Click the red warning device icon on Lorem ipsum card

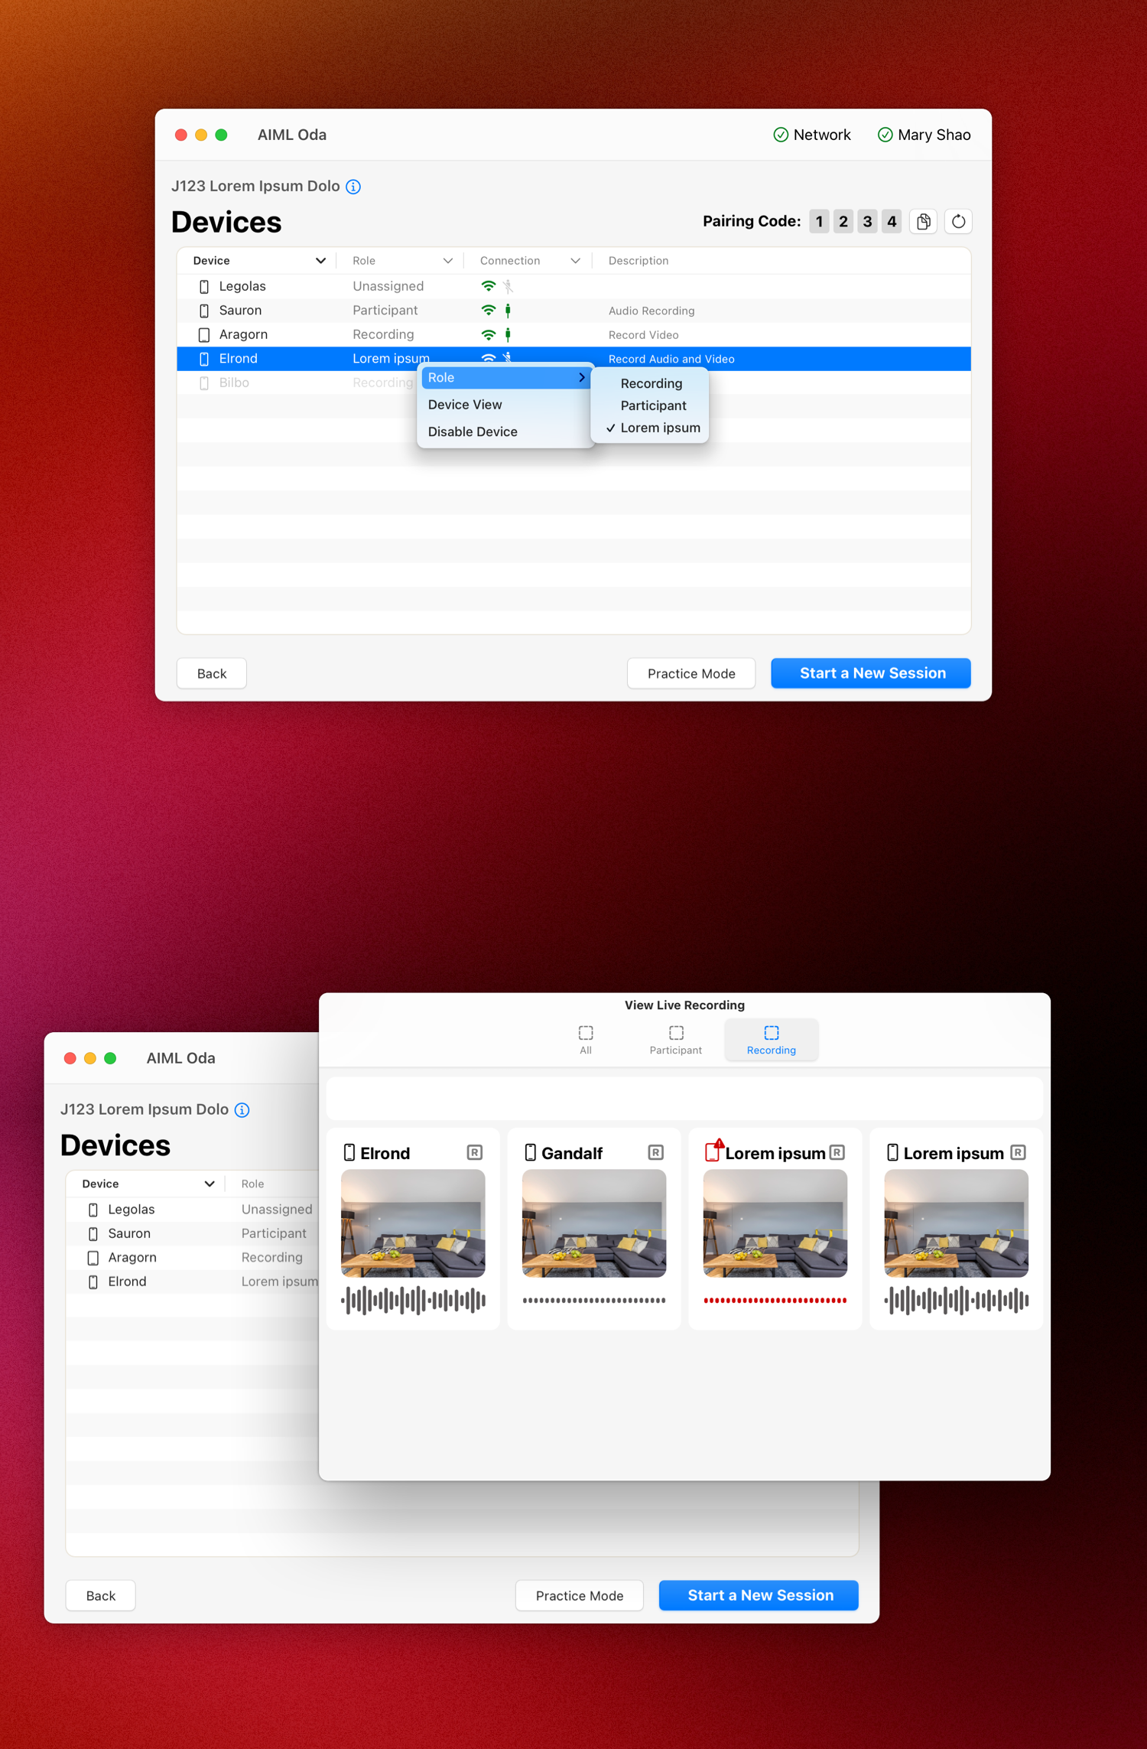click(713, 1151)
